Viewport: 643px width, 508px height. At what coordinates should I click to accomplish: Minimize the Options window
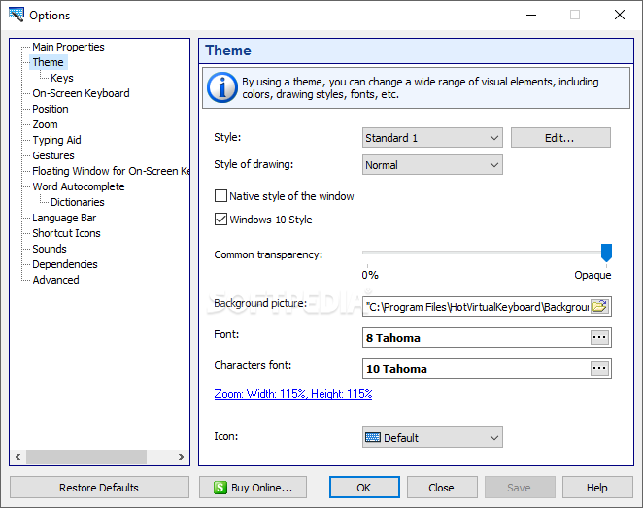(531, 15)
